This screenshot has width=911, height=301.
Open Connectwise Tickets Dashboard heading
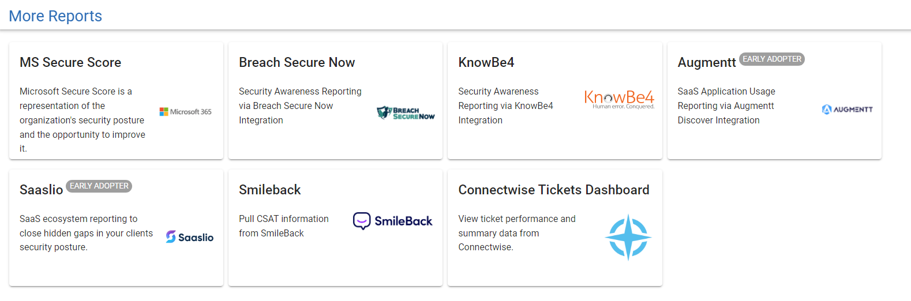(x=554, y=190)
